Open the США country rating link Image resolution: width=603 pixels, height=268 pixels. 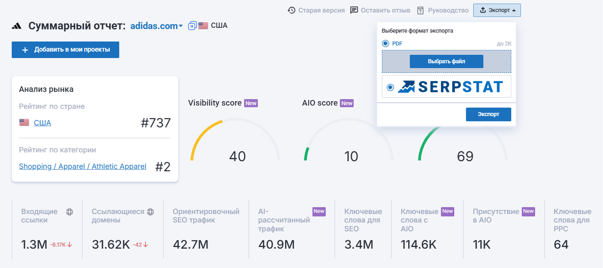pyautogui.click(x=42, y=123)
